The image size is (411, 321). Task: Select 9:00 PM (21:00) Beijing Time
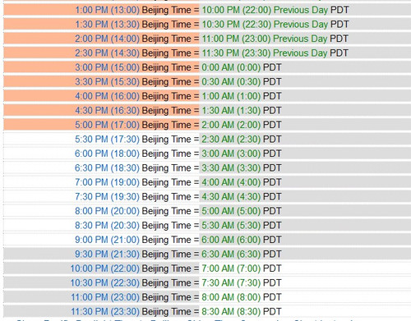[133, 240]
